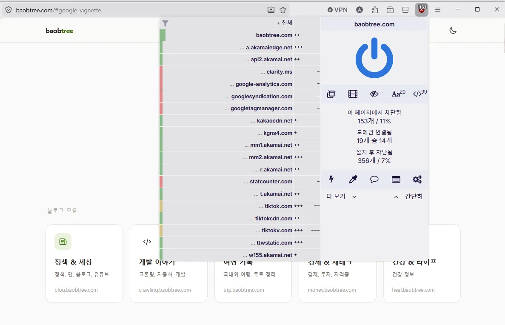Select the ttwstatic.com row

tap(240, 243)
